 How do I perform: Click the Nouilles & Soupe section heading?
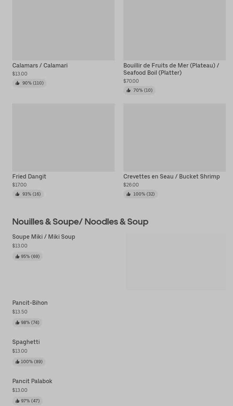coord(80,222)
